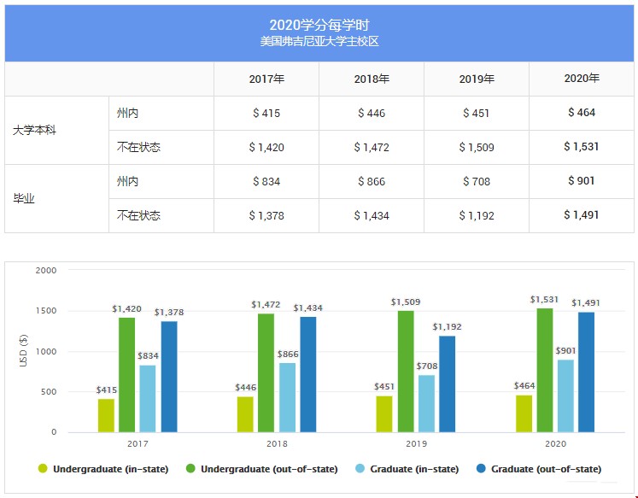Click the 2018 x-axis label
This screenshot has height=498, width=638.
pos(277,443)
